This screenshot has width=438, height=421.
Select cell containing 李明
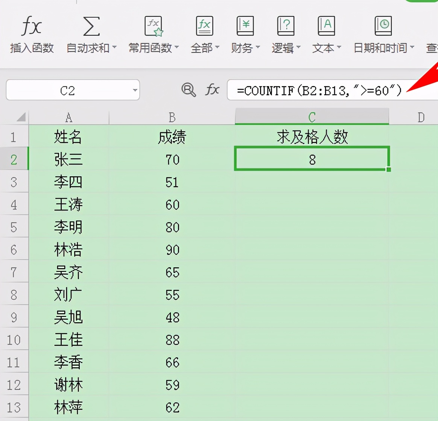pyautogui.click(x=69, y=227)
